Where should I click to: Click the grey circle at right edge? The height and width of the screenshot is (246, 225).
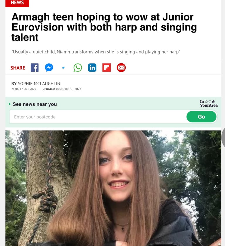pyautogui.click(x=223, y=138)
